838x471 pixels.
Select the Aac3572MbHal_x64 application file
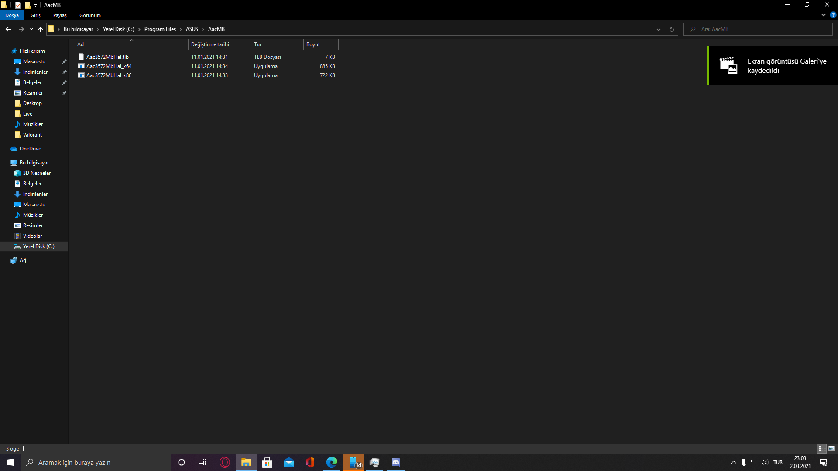point(109,66)
